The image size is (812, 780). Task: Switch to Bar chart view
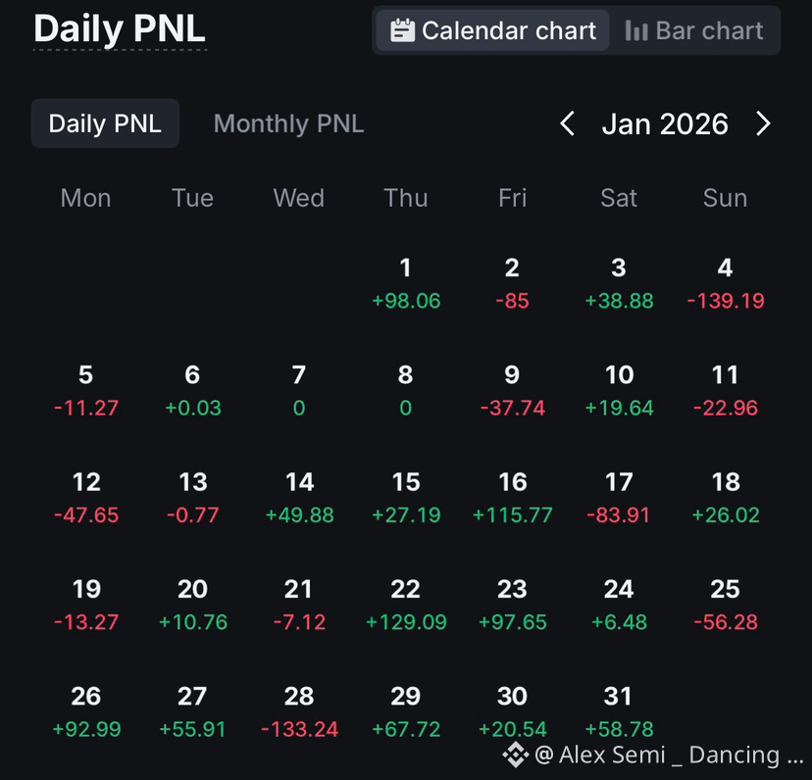[694, 30]
